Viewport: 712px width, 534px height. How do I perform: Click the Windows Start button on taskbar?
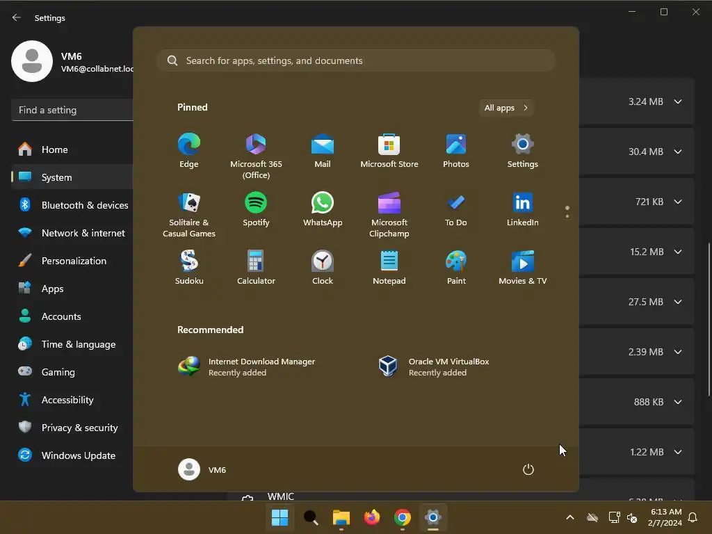280,517
